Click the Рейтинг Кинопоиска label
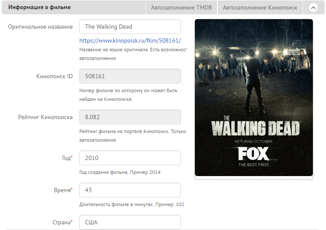The height and width of the screenshot is (230, 326). coord(45,117)
